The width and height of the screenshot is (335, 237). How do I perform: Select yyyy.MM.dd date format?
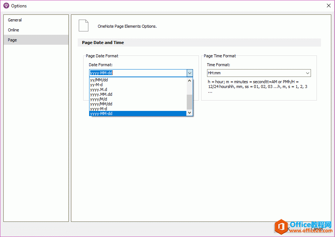point(101,94)
